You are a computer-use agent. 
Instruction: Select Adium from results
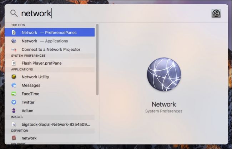(50, 111)
